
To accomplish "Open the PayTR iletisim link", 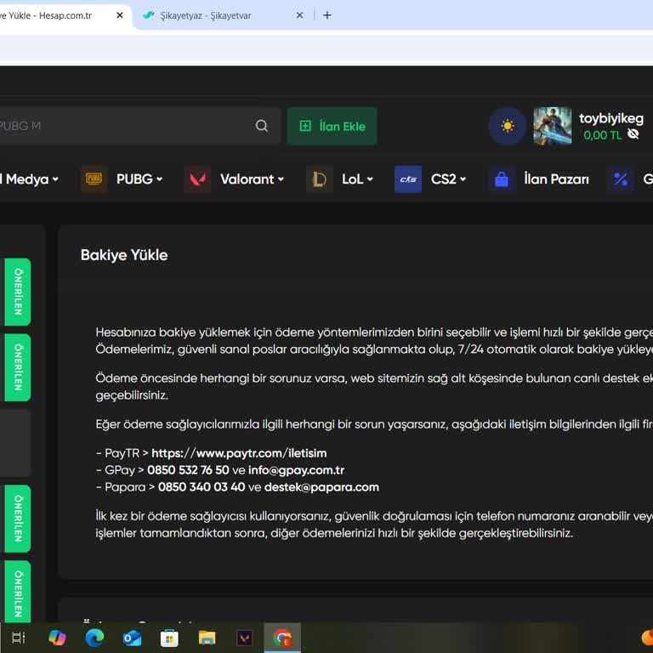I will pos(239,453).
